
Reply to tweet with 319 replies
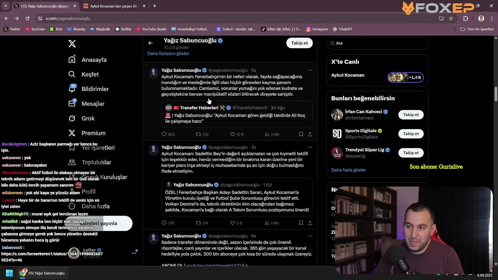pyautogui.click(x=168, y=223)
